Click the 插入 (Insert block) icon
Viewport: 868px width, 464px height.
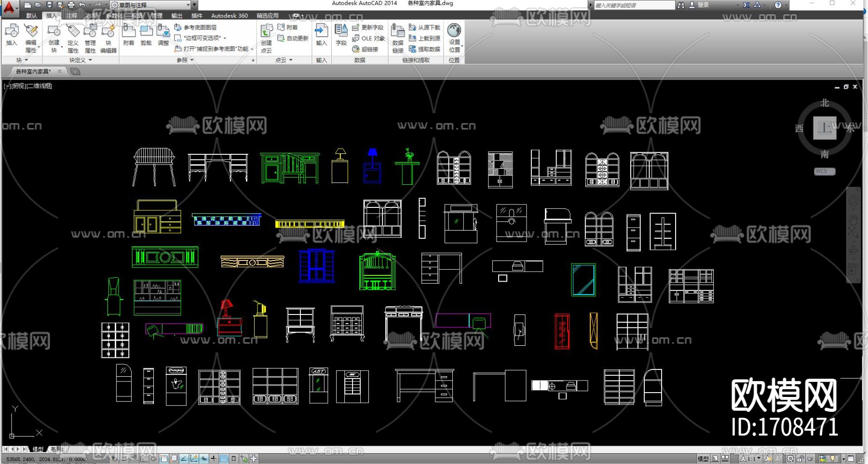12,35
